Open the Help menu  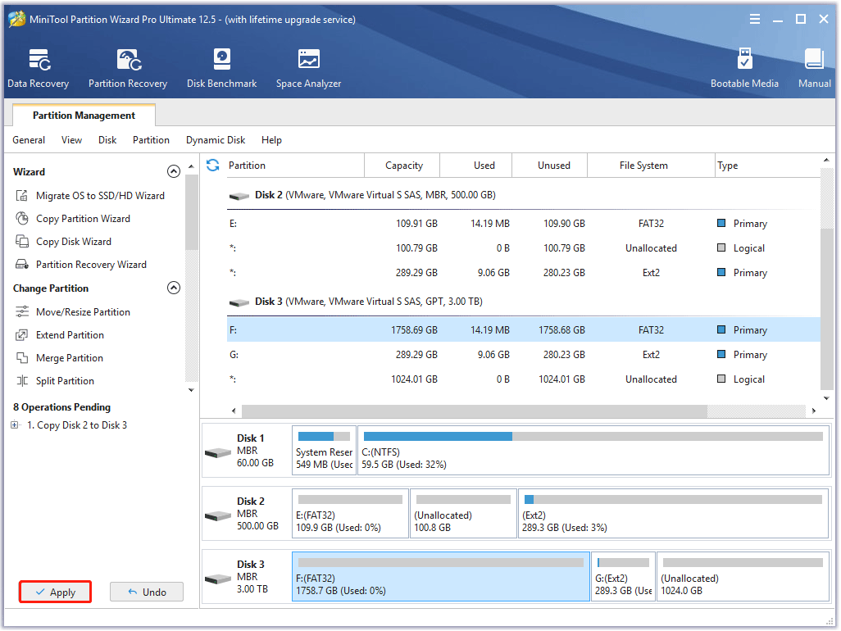(x=271, y=140)
